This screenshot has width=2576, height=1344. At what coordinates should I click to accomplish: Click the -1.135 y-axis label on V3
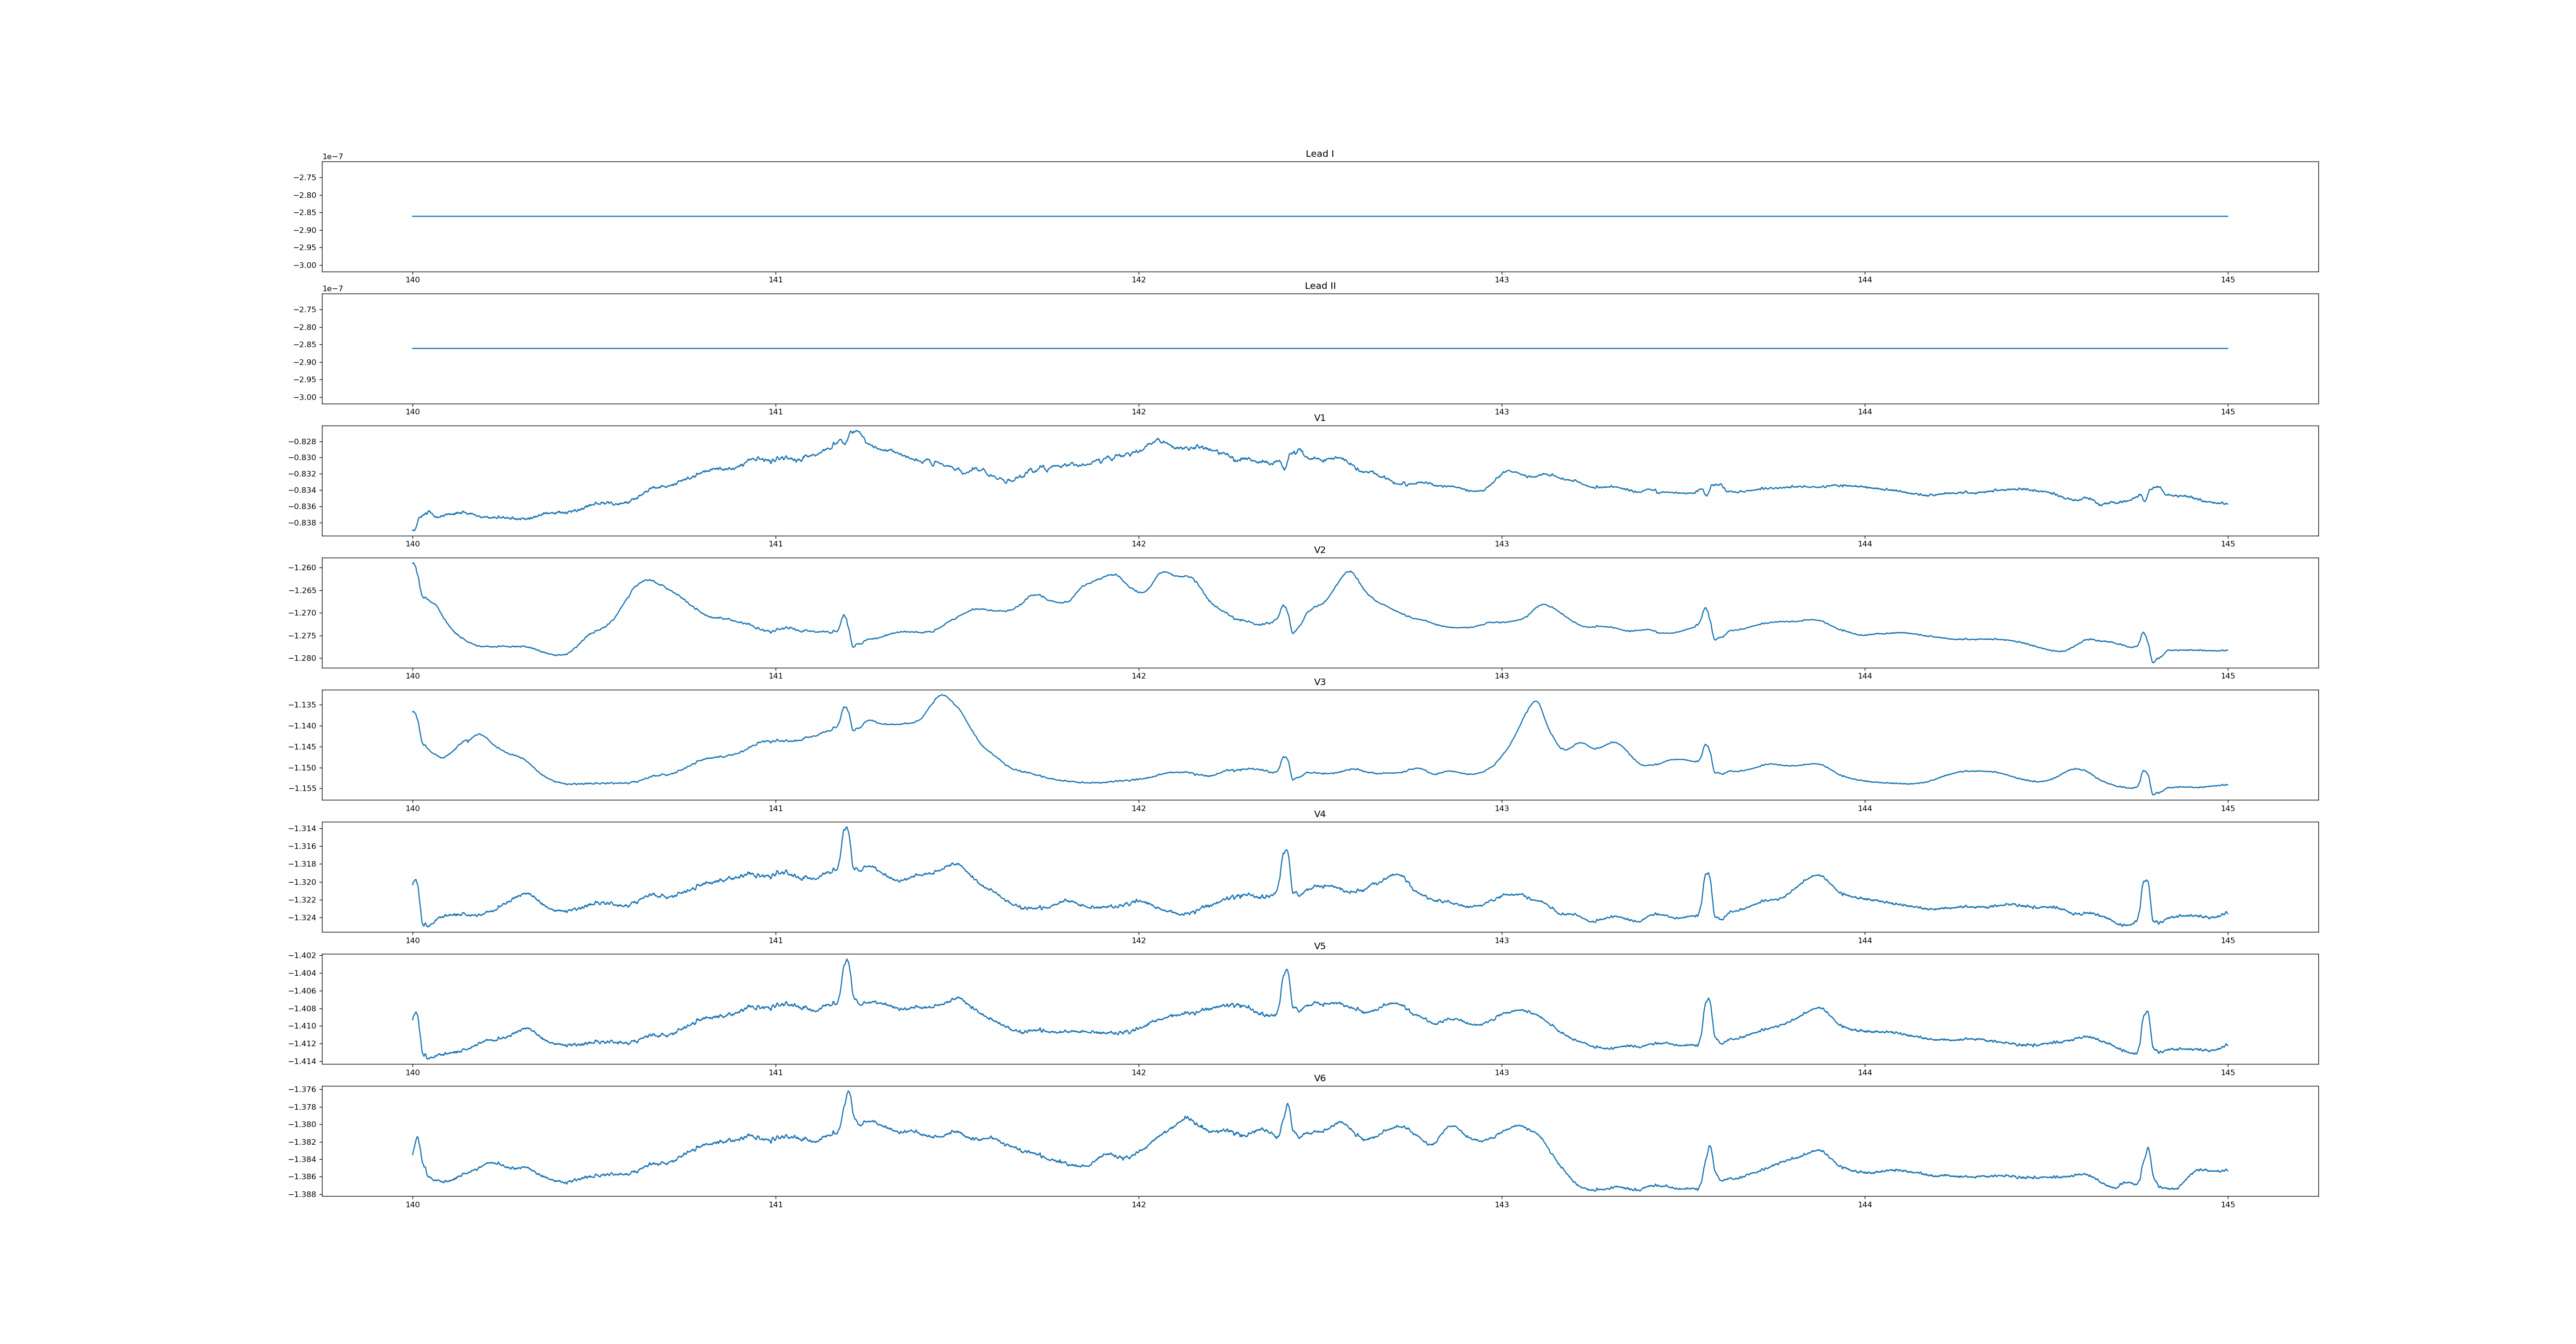pos(303,705)
